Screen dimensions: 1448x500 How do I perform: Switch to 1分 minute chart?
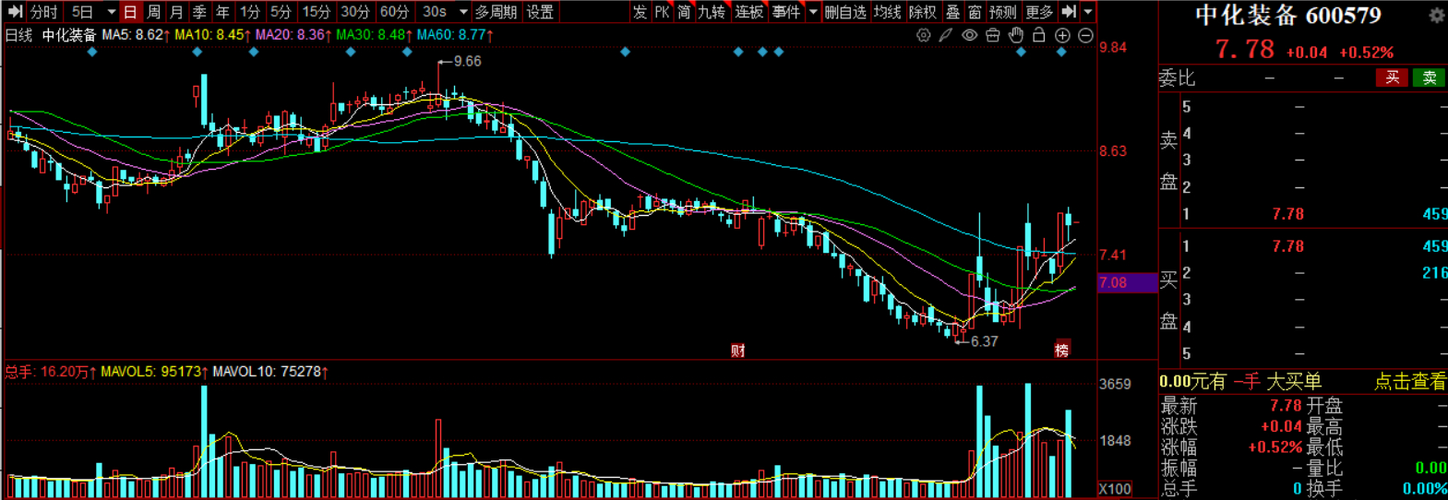pos(250,12)
